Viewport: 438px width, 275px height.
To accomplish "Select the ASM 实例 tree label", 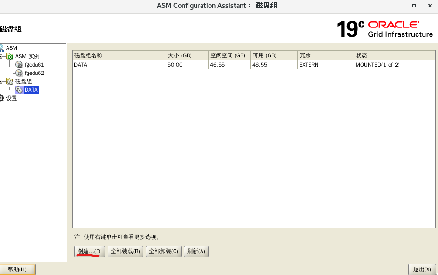I will (x=27, y=56).
